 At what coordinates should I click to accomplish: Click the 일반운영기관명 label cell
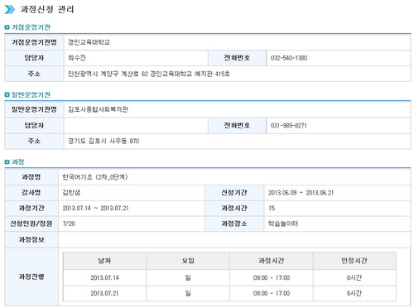[34, 109]
